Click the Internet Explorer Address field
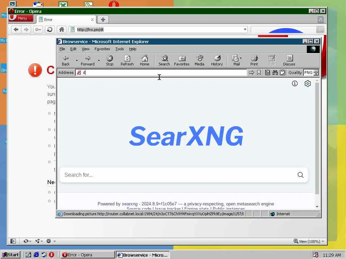This screenshot has width=346, height=259. pos(161,73)
